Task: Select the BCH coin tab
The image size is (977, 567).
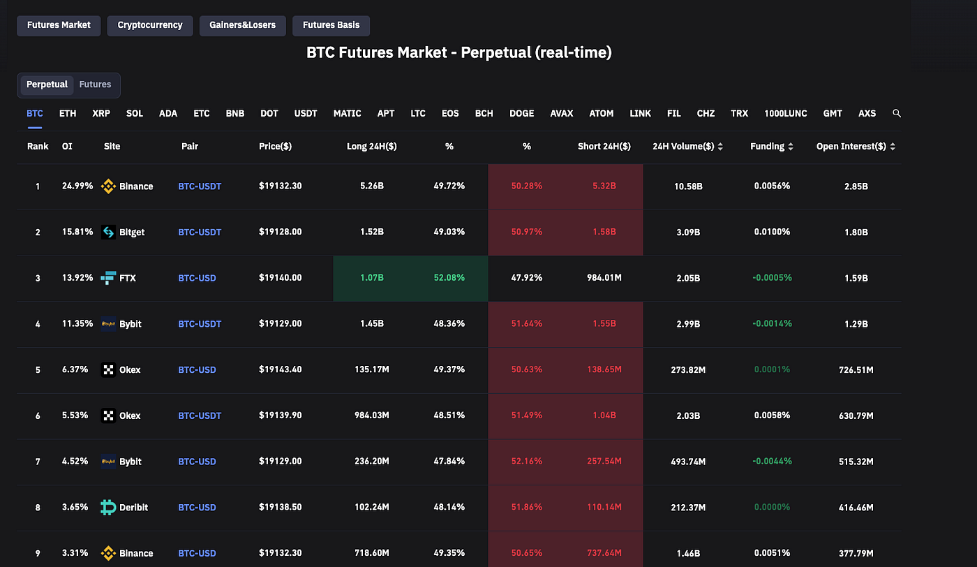Action: (x=484, y=113)
